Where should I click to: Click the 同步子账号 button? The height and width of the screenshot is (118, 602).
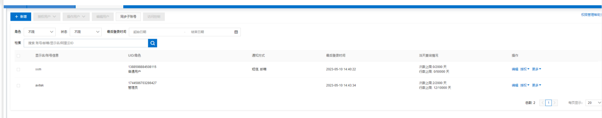pos(128,17)
